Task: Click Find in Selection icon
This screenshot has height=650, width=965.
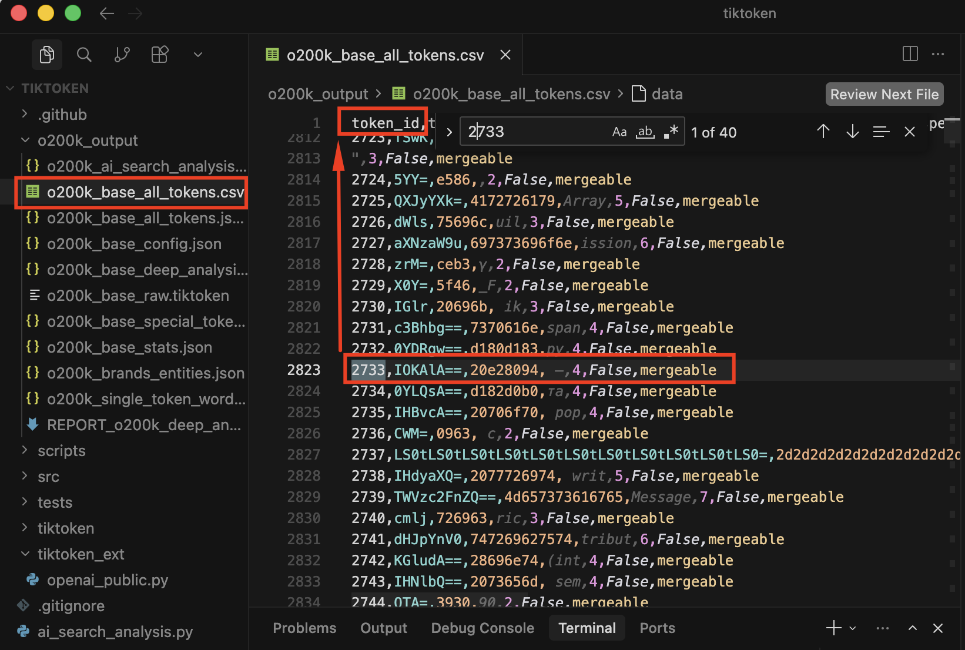Action: [880, 132]
